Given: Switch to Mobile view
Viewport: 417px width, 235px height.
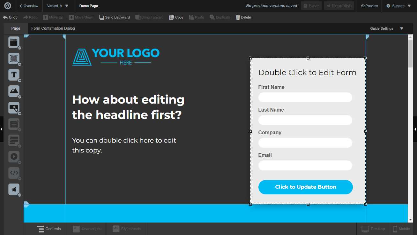Looking at the screenshot, I should 401,229.
